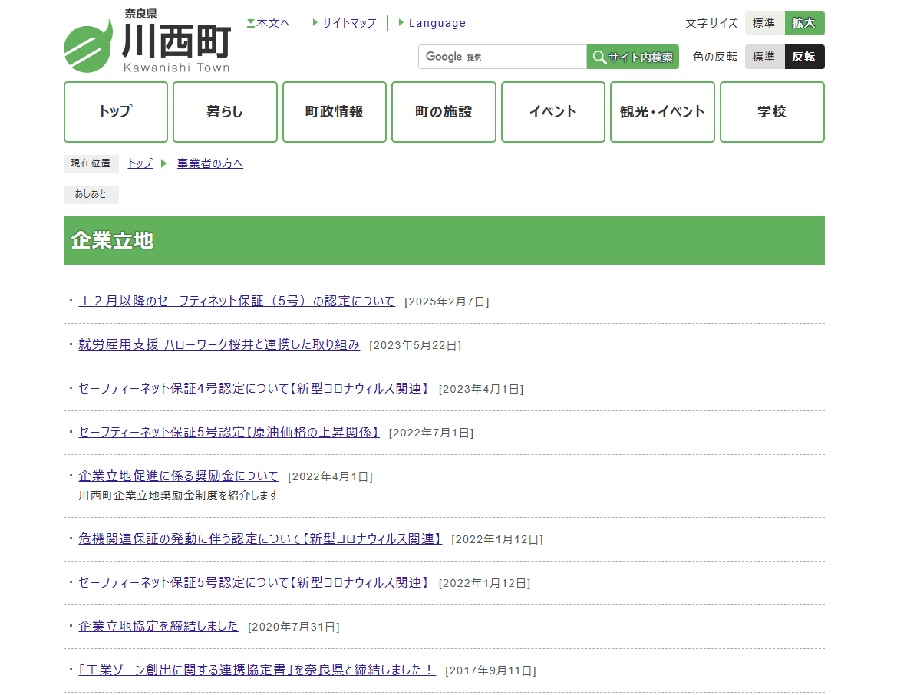Open 危機関連保証の発動に伴う認定 article
The height and width of the screenshot is (695, 897).
pos(260,539)
